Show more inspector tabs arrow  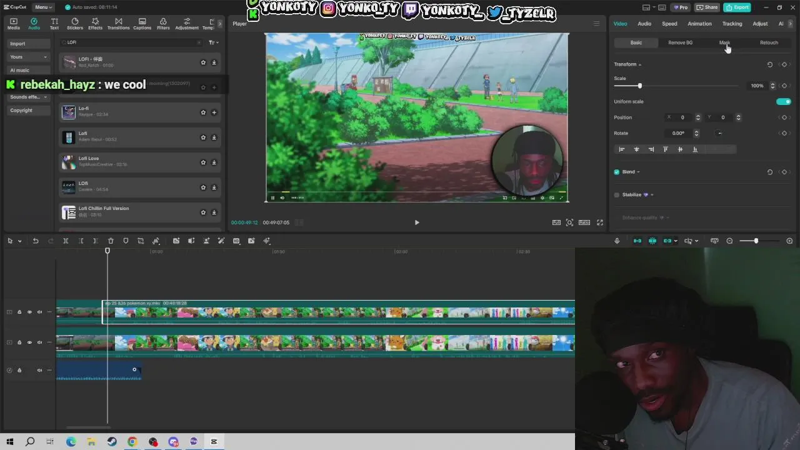click(790, 24)
